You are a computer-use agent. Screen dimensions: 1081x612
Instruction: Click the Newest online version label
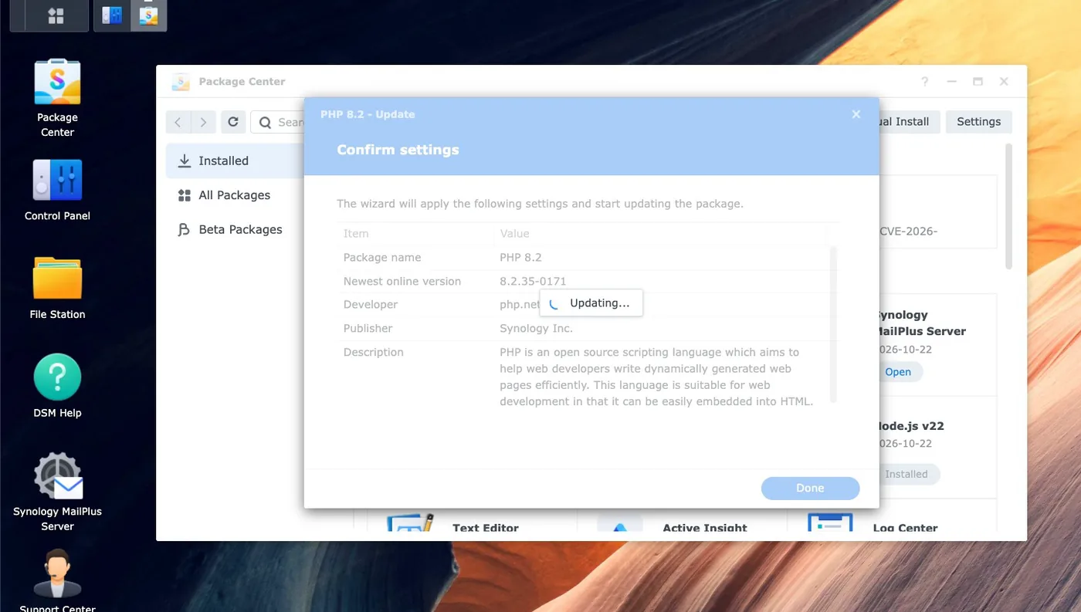402,281
